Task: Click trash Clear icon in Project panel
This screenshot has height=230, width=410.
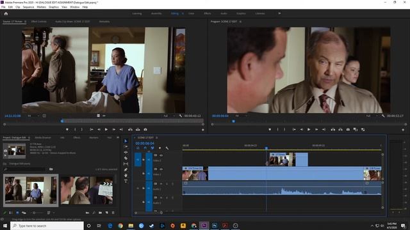Action: click(x=113, y=213)
